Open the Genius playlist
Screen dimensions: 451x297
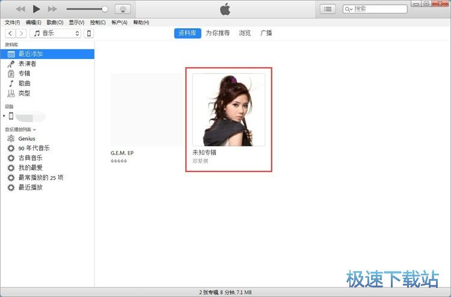point(26,138)
